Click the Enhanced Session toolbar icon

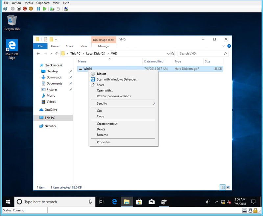(66, 9)
